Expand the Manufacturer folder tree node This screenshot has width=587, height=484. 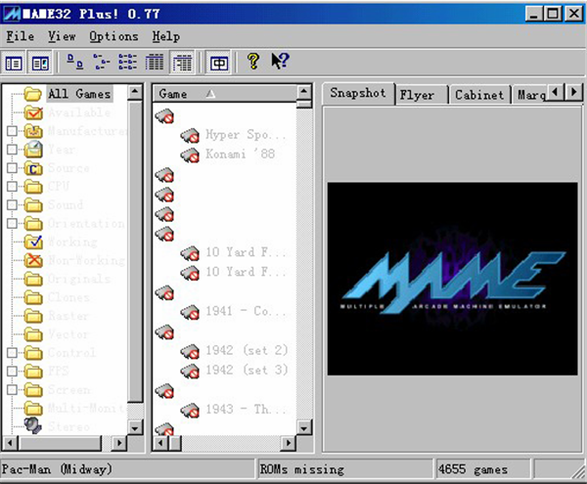click(11, 131)
